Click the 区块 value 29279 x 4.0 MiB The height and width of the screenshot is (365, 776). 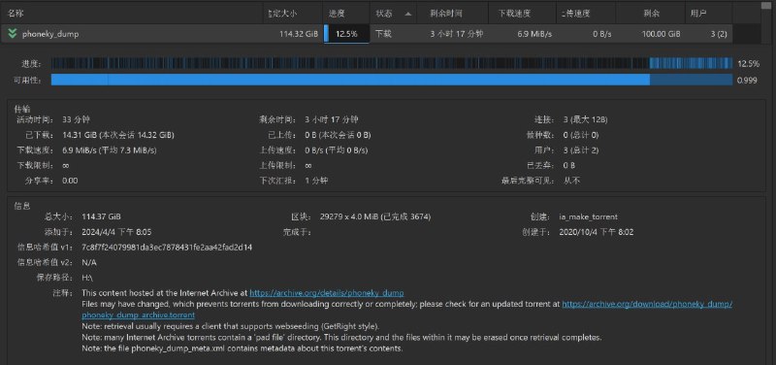point(375,216)
